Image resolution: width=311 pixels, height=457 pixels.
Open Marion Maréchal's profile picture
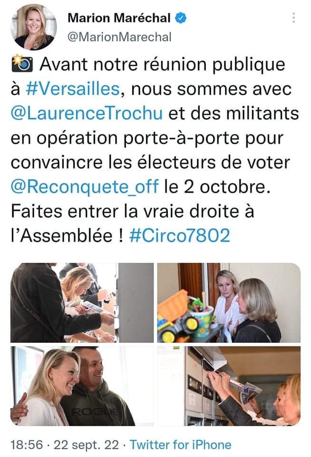(34, 27)
